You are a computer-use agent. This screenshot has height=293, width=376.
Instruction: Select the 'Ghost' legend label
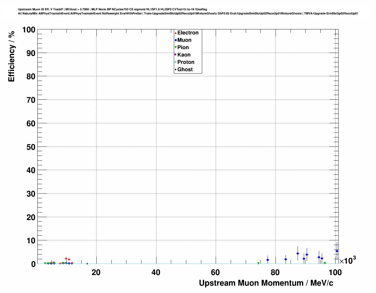point(185,69)
